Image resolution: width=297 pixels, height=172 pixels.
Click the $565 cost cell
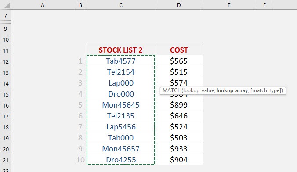179,61
